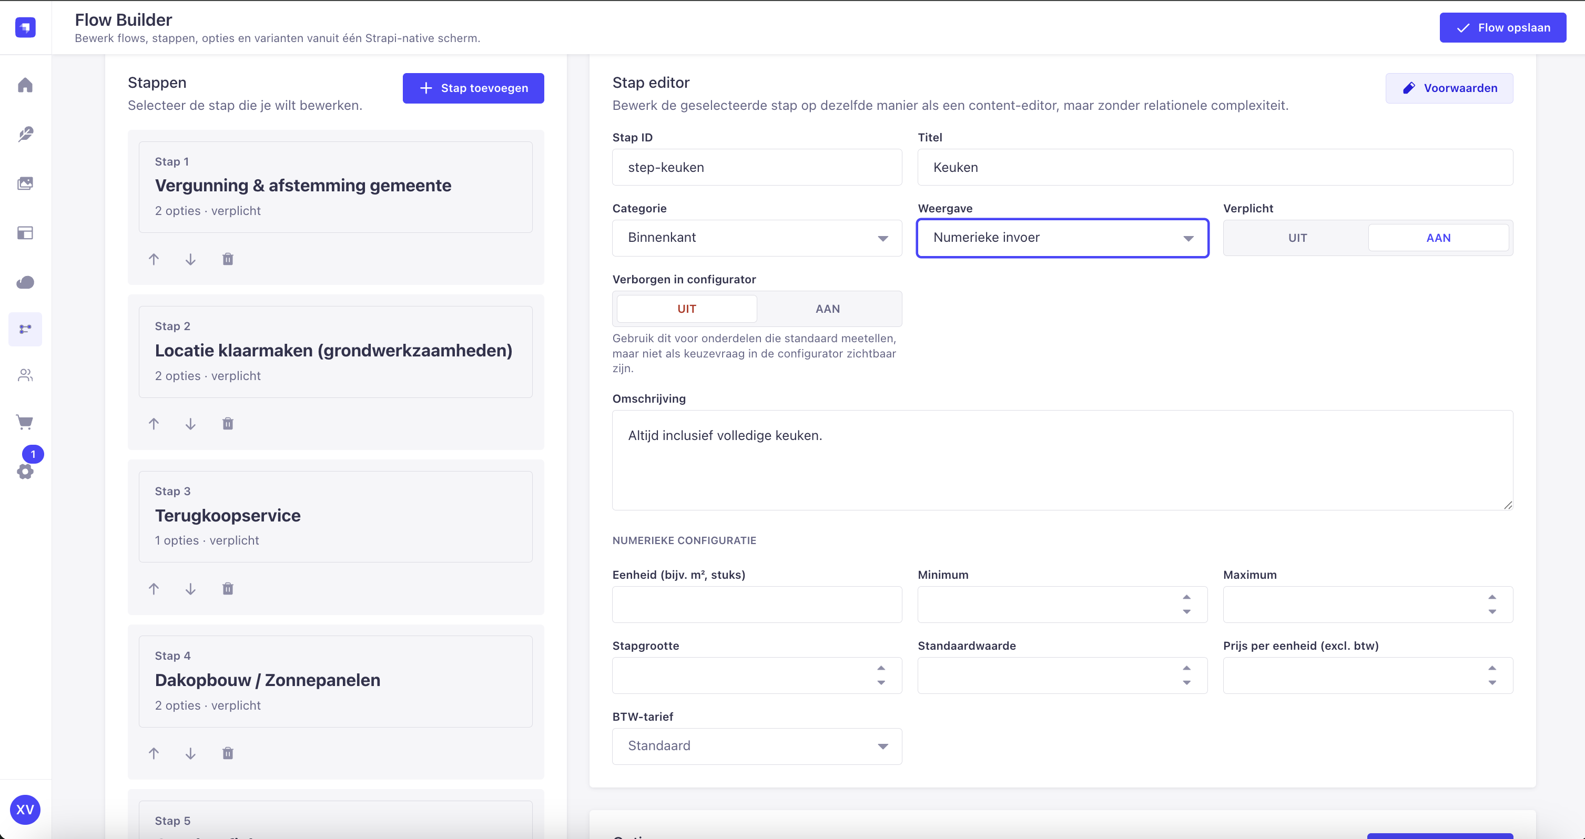The width and height of the screenshot is (1585, 839).
Task: Select the Flow Builder sidebar icon
Action: (25, 329)
